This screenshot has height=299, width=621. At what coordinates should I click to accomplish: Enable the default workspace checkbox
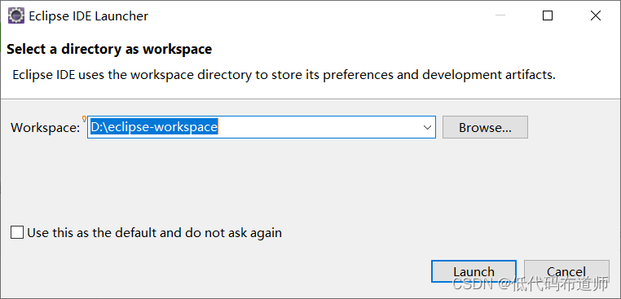(17, 232)
